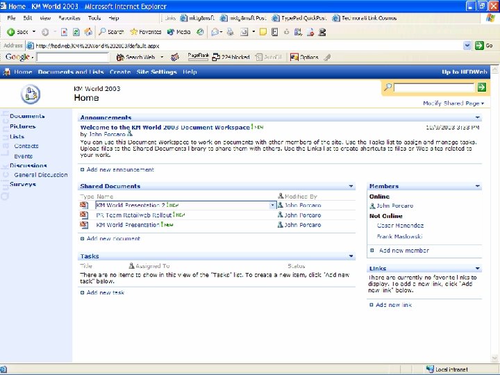Open the Favorites star button
The width and height of the screenshot is (500, 375).
point(146,32)
